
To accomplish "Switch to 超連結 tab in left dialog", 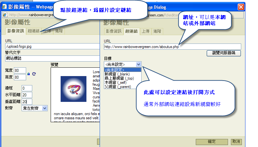I will point(34,31).
